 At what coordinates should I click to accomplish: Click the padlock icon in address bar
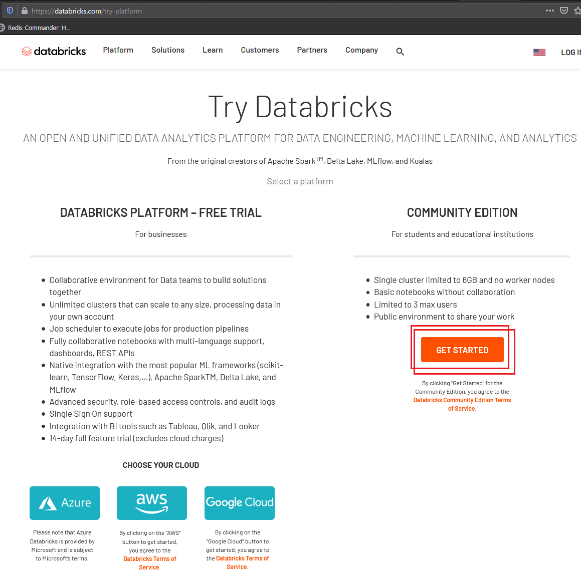25,10
